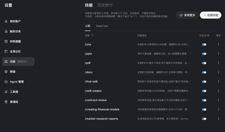Click the trigger tasks icon in sidebar
This screenshot has width=225, height=132.
coord(6,31)
